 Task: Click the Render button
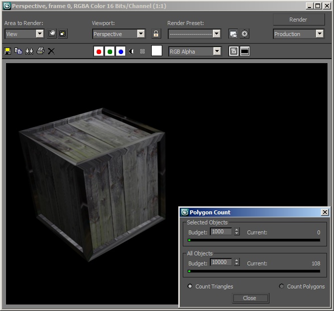299,20
